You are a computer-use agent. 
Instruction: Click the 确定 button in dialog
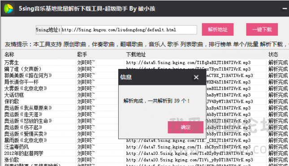tap(185, 127)
